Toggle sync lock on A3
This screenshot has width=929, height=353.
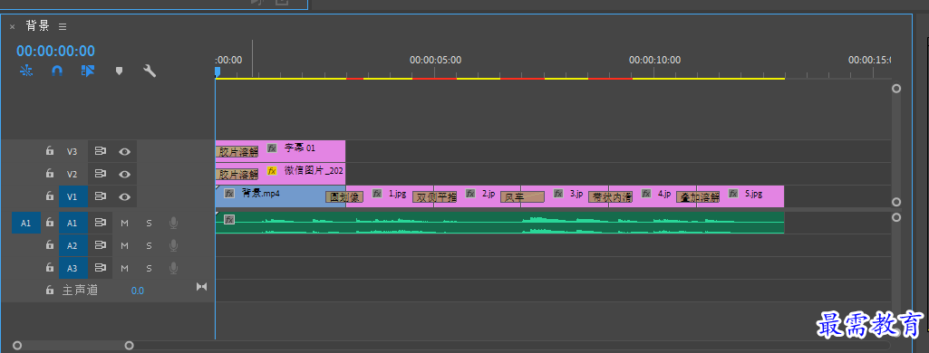pos(100,268)
